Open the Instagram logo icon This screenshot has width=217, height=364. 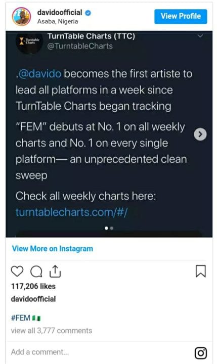200,353
